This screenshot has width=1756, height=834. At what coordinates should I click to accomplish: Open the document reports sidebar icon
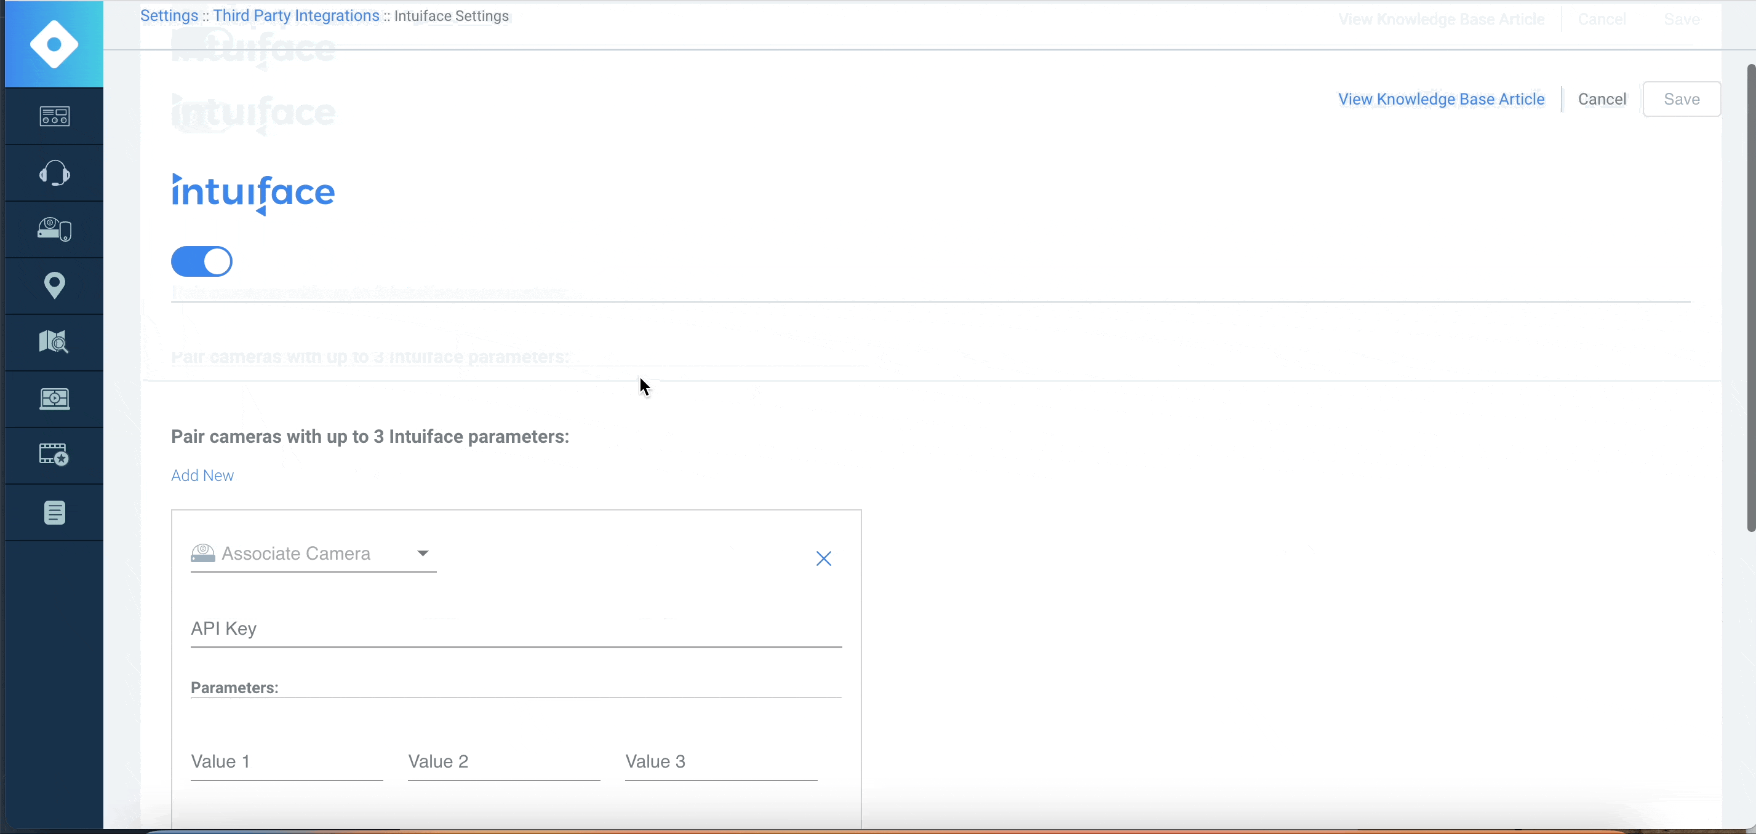54,512
